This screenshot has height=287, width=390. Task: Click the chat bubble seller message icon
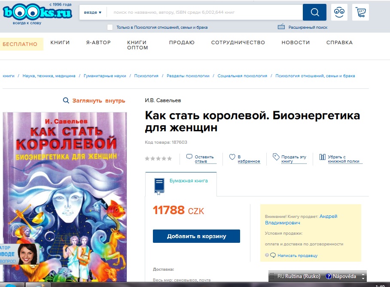(273, 255)
